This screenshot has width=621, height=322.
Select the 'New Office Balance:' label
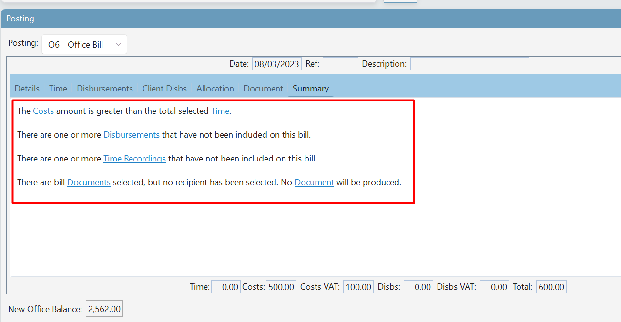click(x=45, y=309)
